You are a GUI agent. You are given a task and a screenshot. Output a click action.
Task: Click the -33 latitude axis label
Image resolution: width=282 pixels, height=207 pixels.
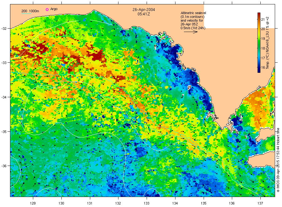4,63
